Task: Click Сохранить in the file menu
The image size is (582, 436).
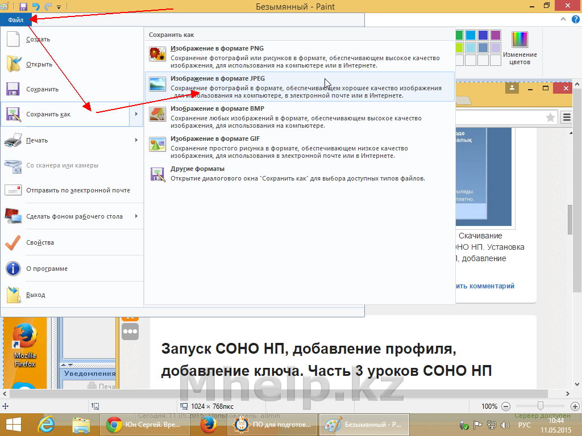Action: (72, 89)
